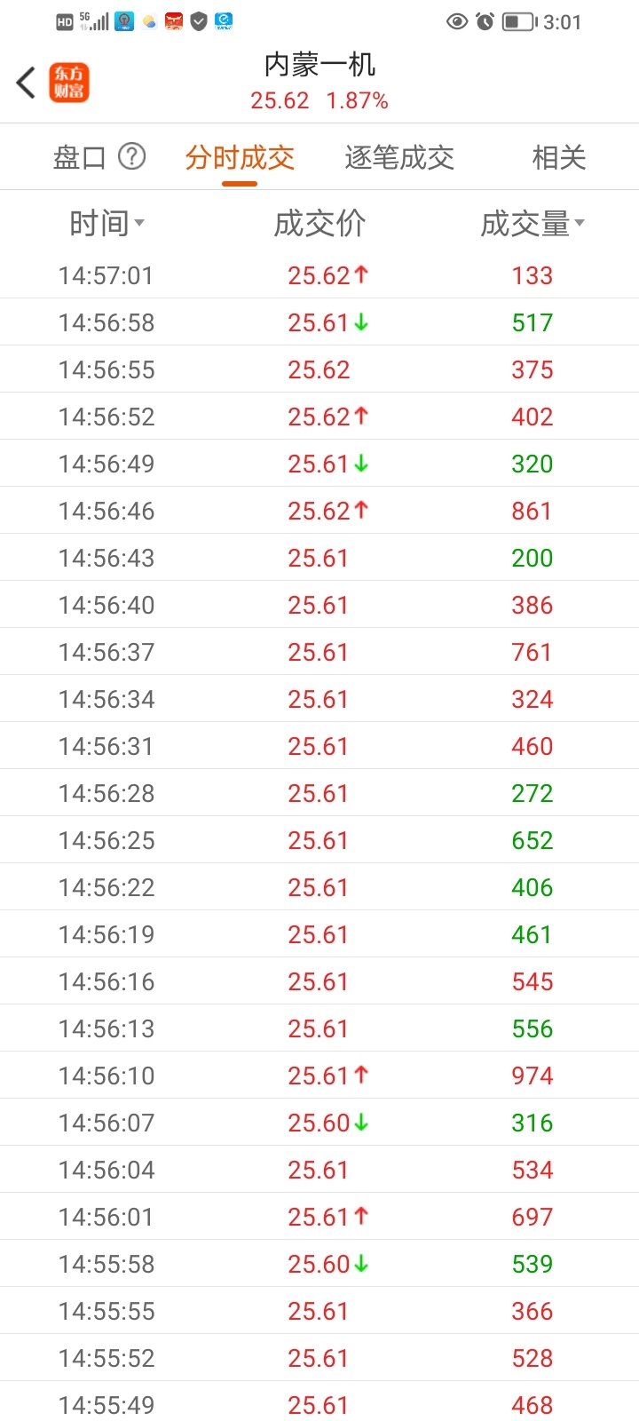Tap the eye comfort status icon
The image size is (639, 1421).
coord(457,21)
